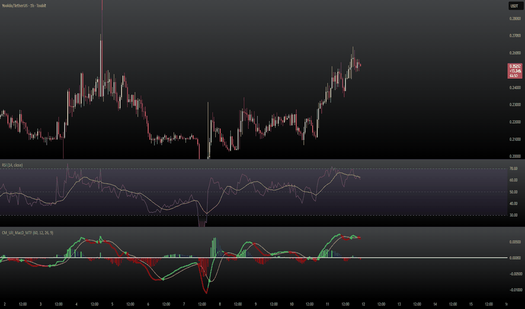Click date 12 on the time axis
525x309 pixels.
[363, 304]
